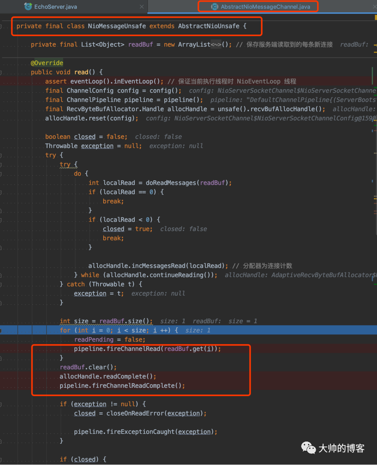Expand the folded <~> generic after ArrayList
Screen dimensions: 377x465
coord(216,45)
